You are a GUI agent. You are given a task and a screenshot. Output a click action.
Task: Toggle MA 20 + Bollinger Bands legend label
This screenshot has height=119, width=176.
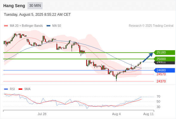[x=26, y=26]
